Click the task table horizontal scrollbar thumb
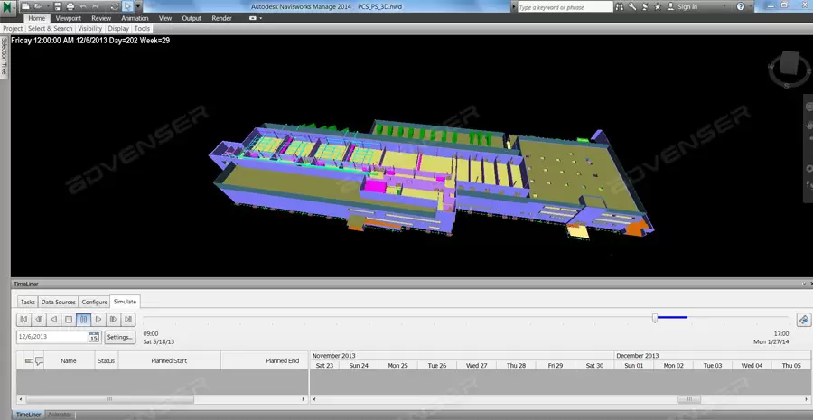The width and height of the screenshot is (813, 420). click(110, 399)
